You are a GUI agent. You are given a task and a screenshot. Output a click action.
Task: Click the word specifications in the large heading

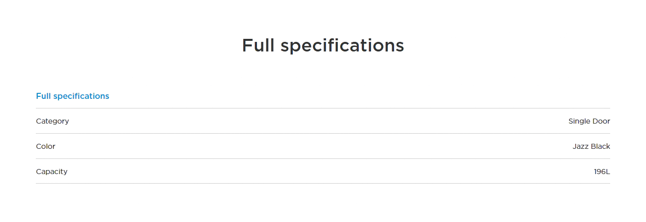click(x=342, y=46)
